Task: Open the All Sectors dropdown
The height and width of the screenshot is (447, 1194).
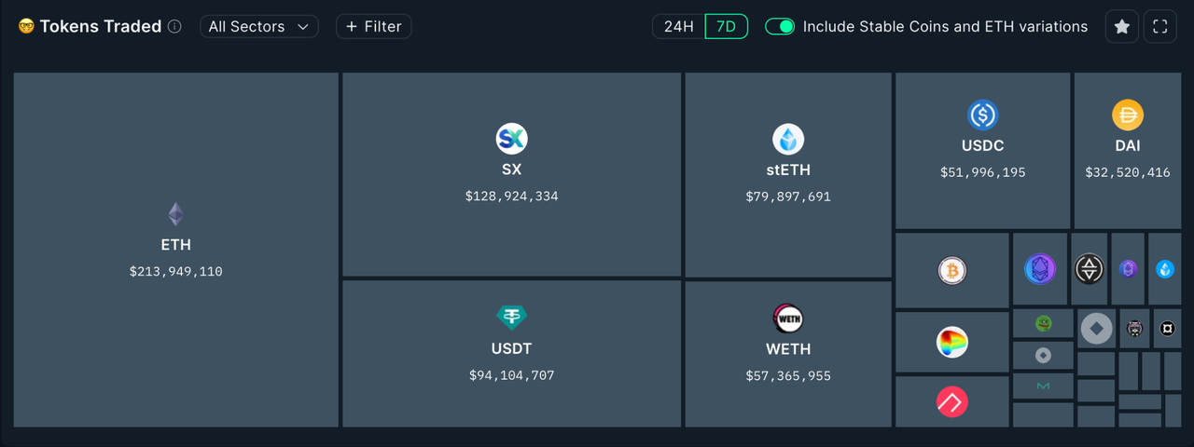Action: click(x=258, y=27)
